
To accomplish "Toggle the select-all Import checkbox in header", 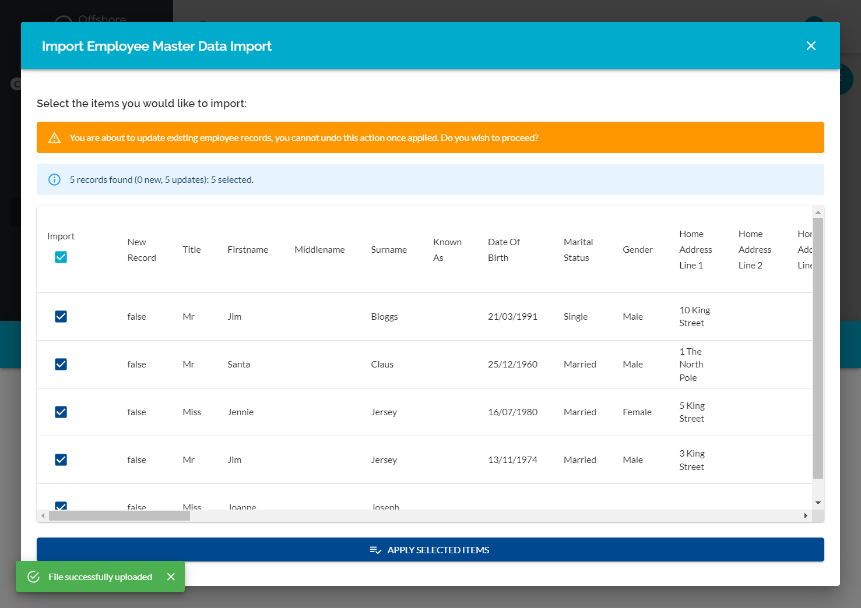I will 61,257.
